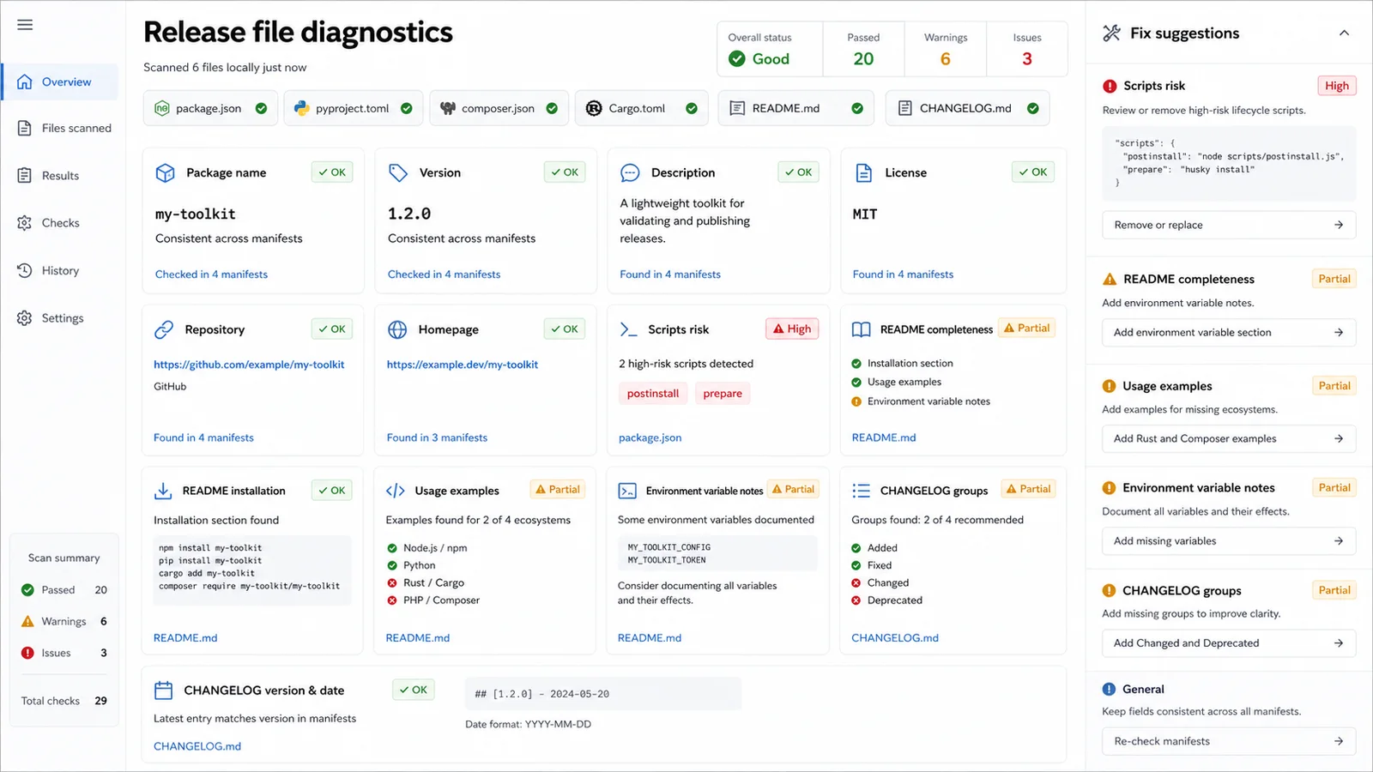Click the Fix suggestions wrench icon
This screenshot has width=1373, height=772.
[1112, 33]
